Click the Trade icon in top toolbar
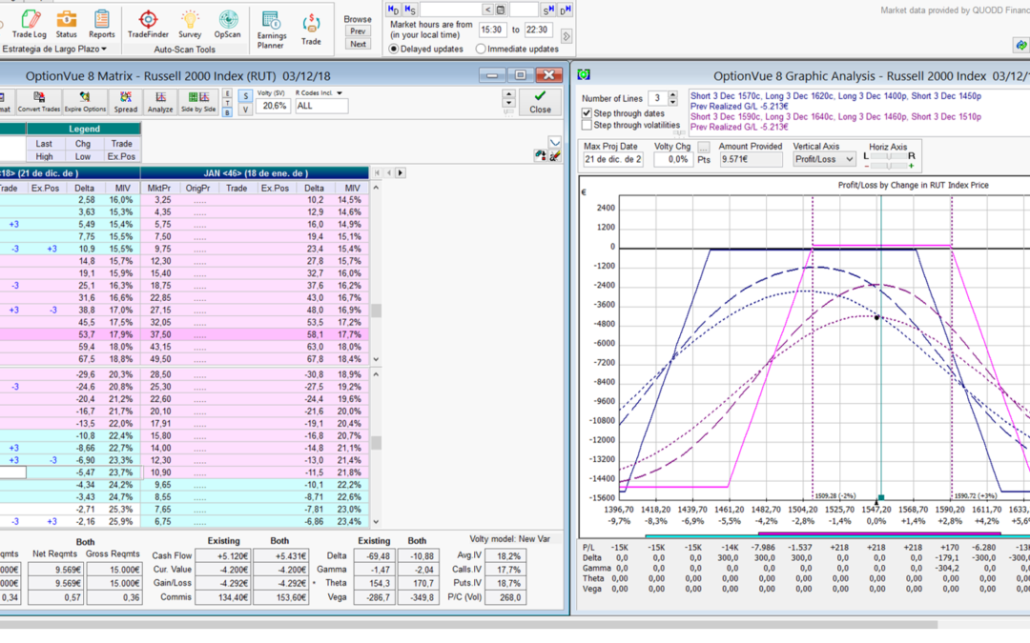This screenshot has height=643, width=1030. [x=311, y=30]
